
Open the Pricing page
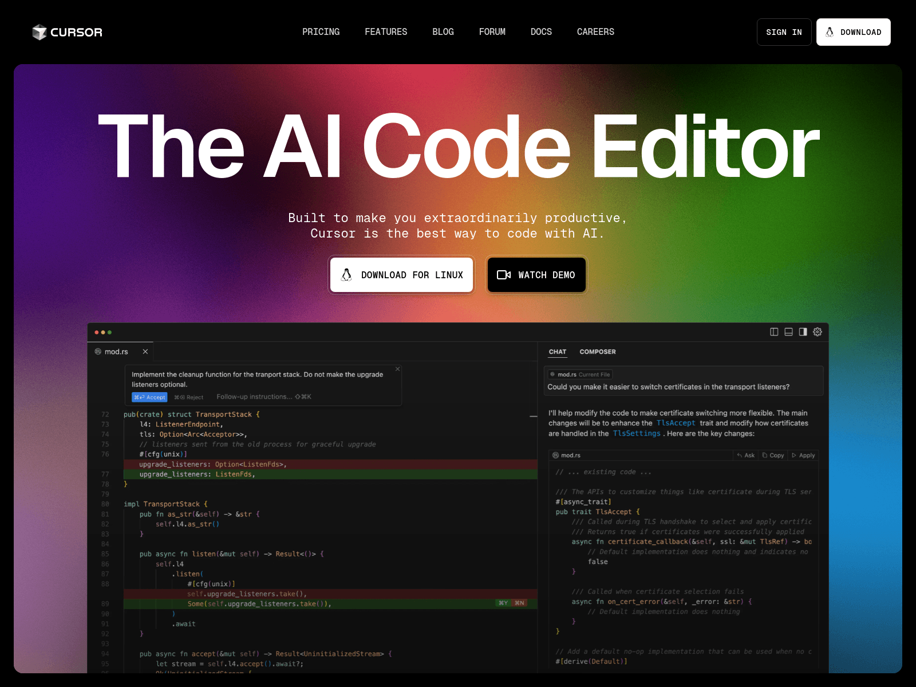pos(321,32)
